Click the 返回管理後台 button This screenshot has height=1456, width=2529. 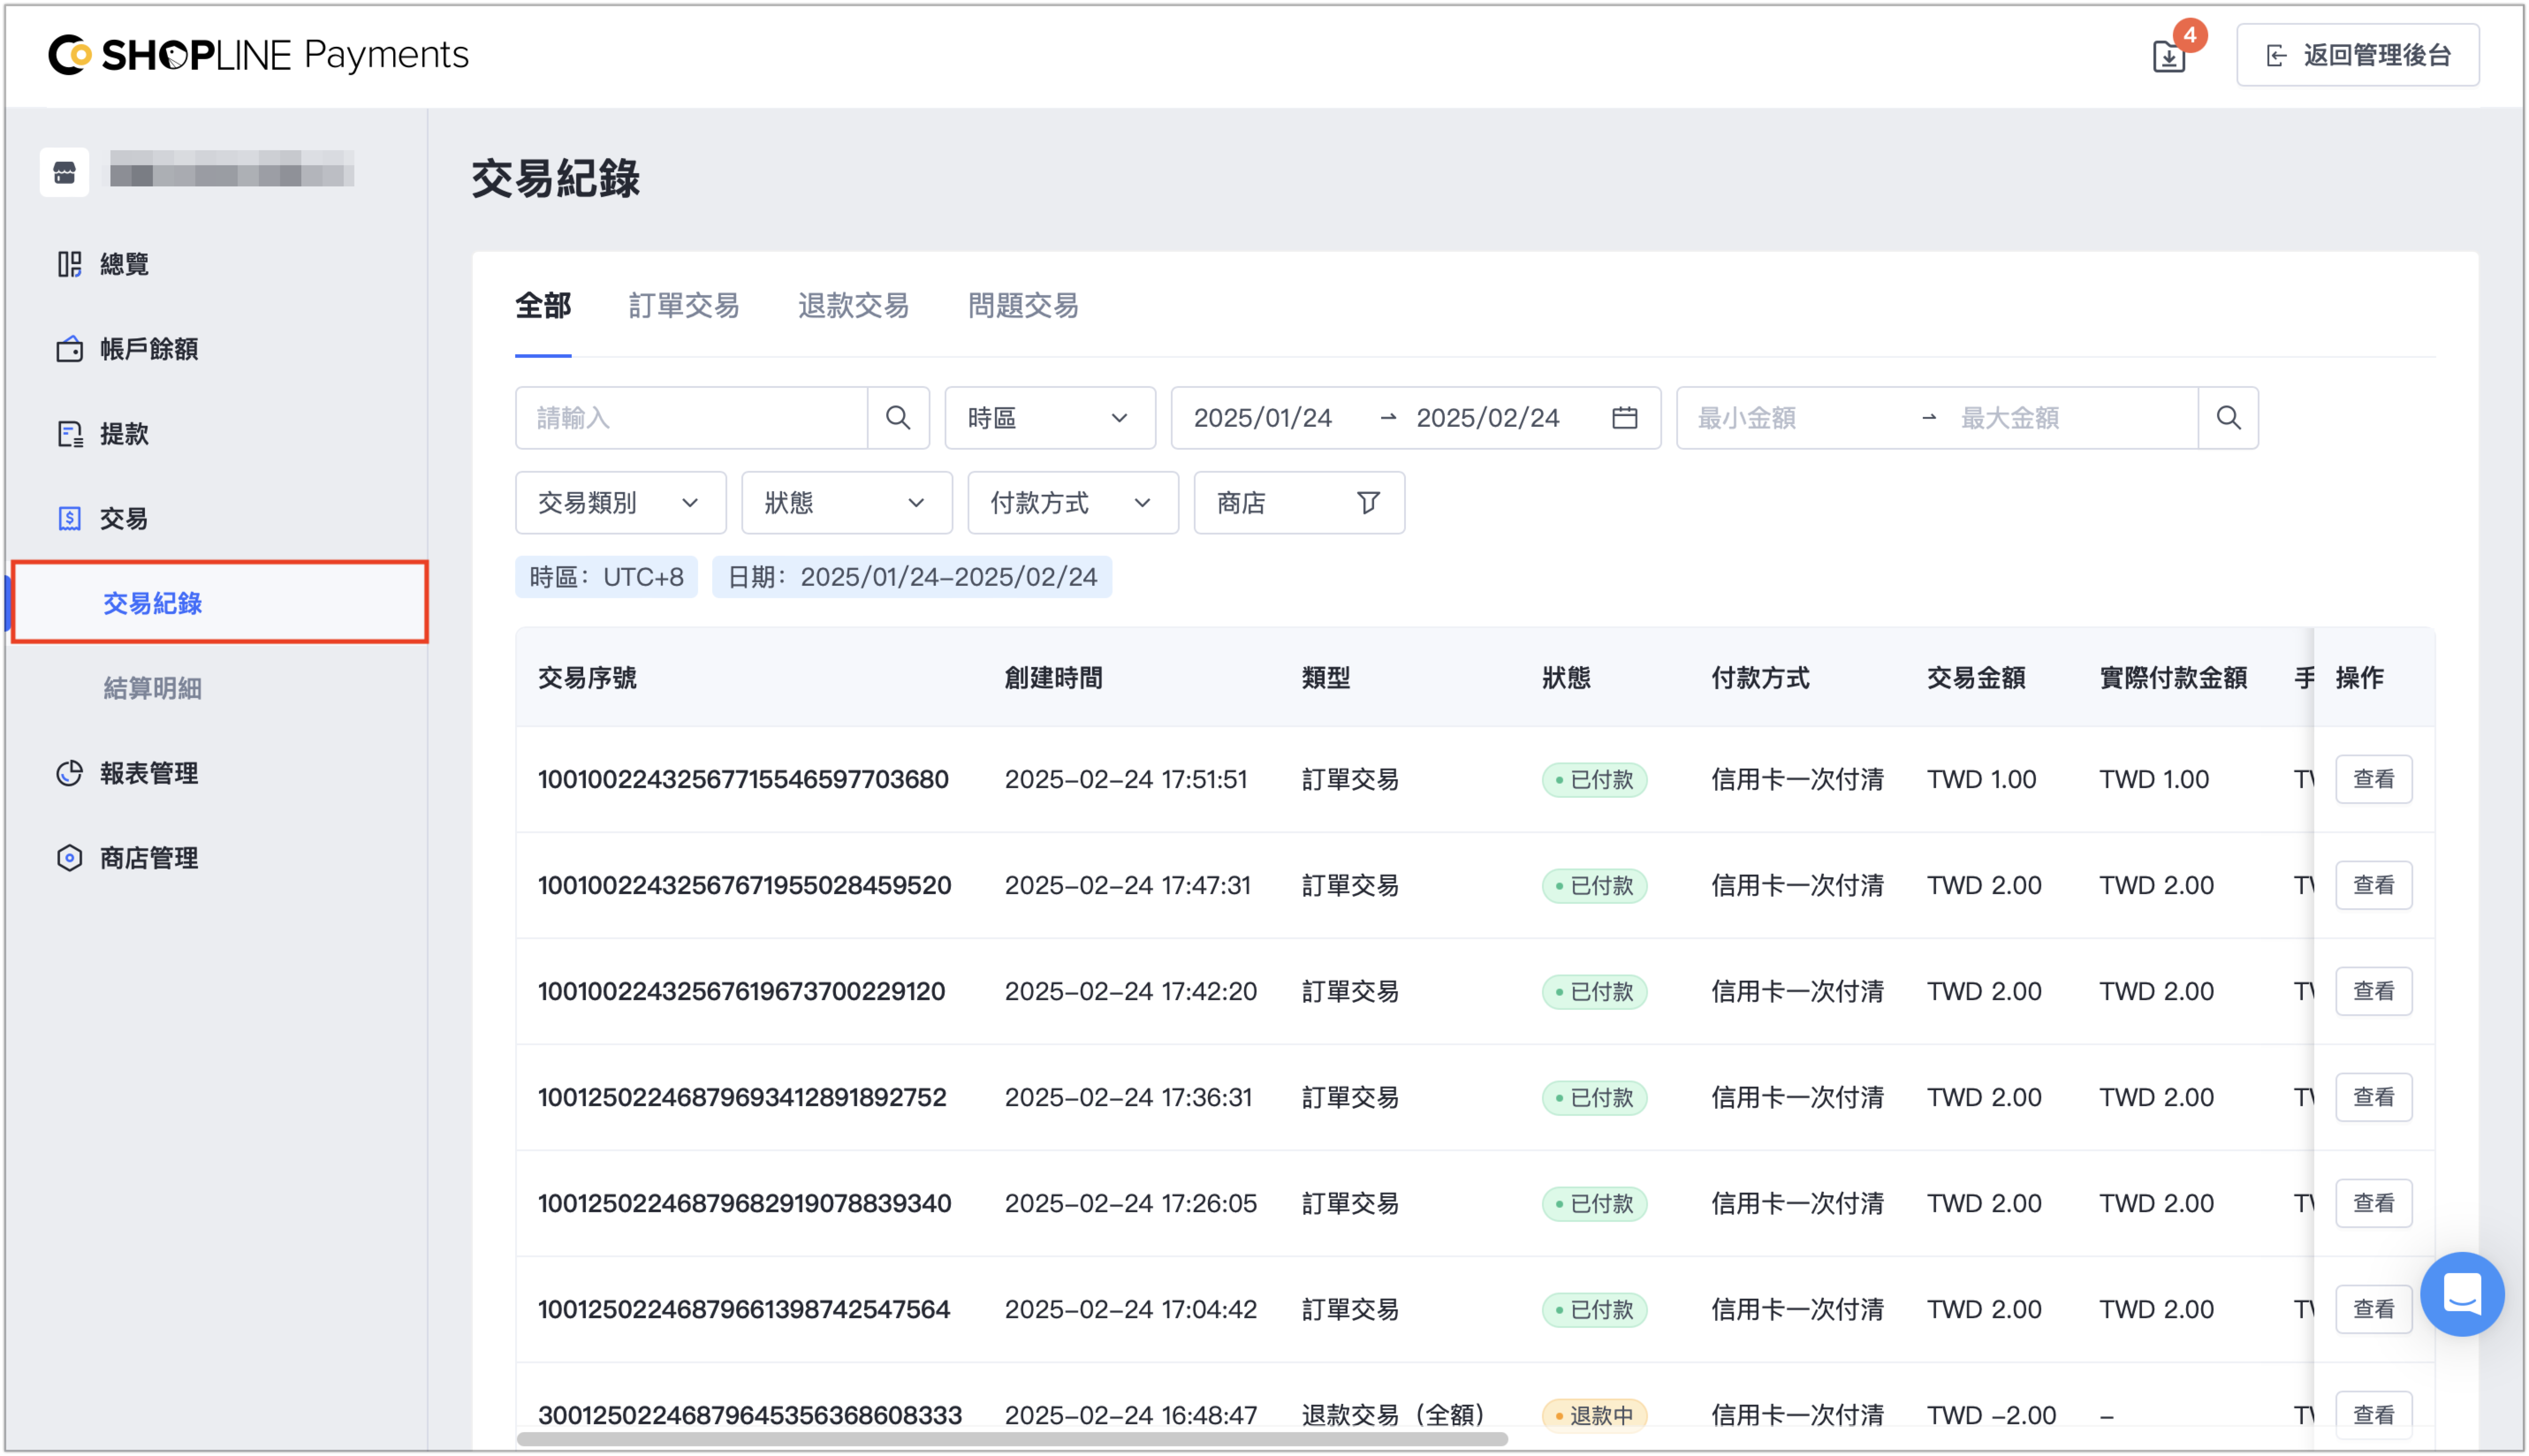pyautogui.click(x=2357, y=55)
